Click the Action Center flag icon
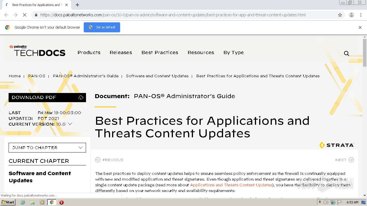367x206 pixels. 340,202
